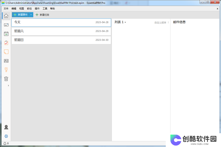
Task: Click the date 2023-04-30
Action: pyautogui.click(x=102, y=40)
